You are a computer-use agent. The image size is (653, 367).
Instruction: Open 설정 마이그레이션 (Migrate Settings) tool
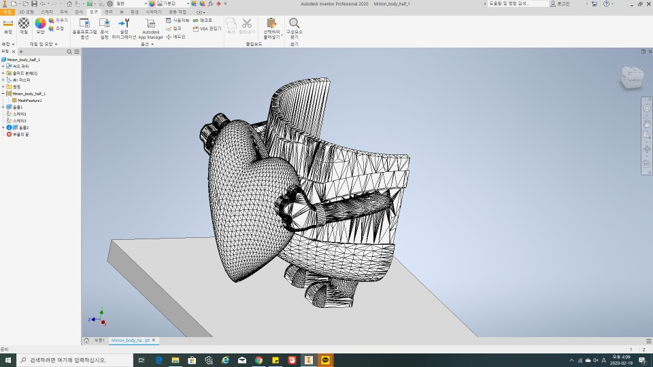[124, 29]
